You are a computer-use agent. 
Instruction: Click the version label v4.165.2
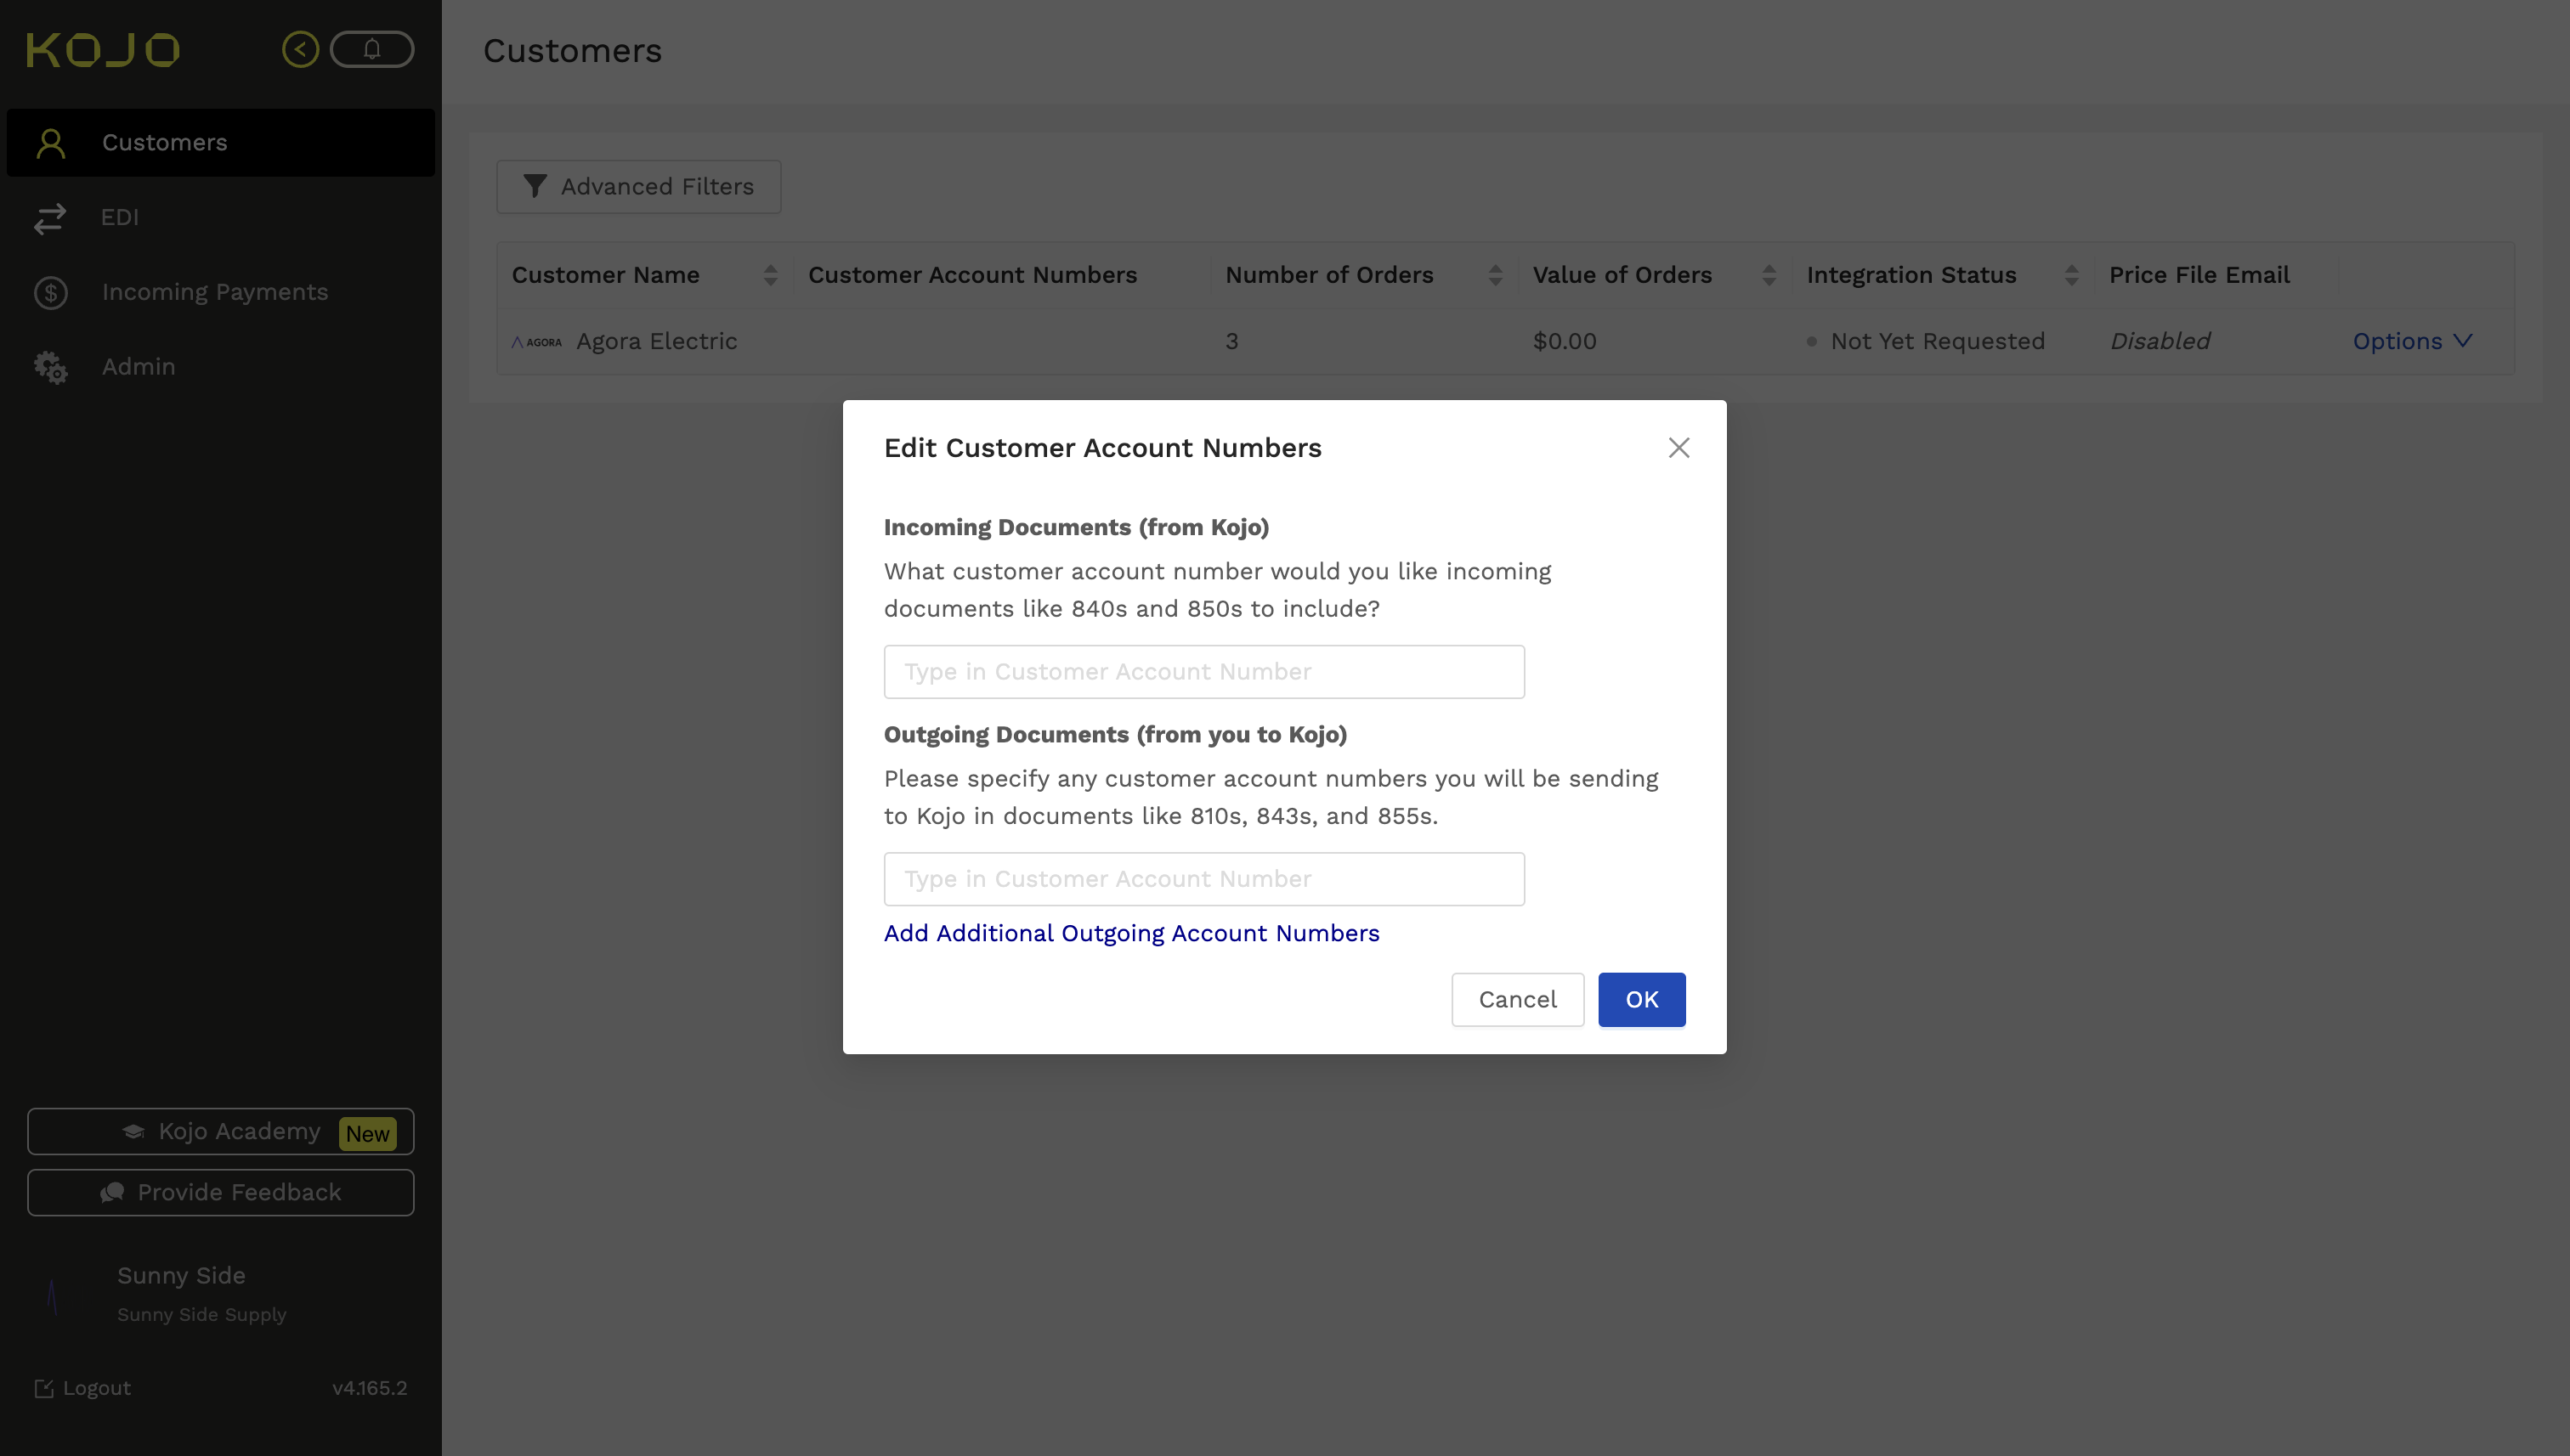point(369,1388)
